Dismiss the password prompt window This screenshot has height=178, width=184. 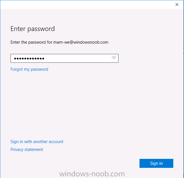click(177, 5)
